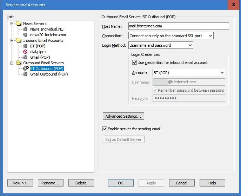Select Gmail Outbound (POP) in the list

[49, 74]
